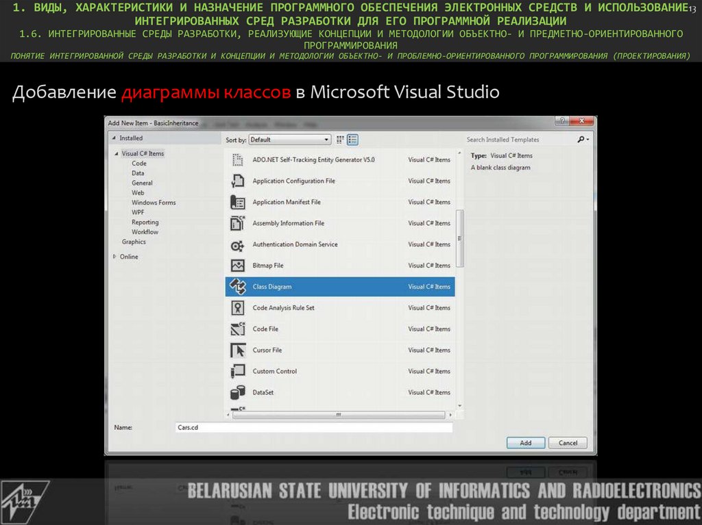Click the Cancel button
Image resolution: width=702 pixels, height=525 pixels.
[568, 443]
